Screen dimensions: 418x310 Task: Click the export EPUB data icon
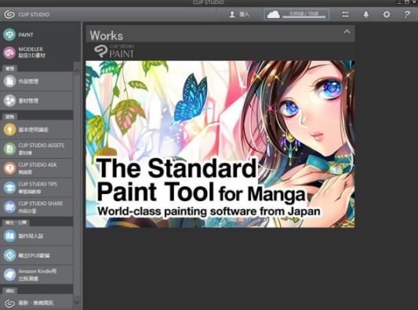pyautogui.click(x=9, y=255)
